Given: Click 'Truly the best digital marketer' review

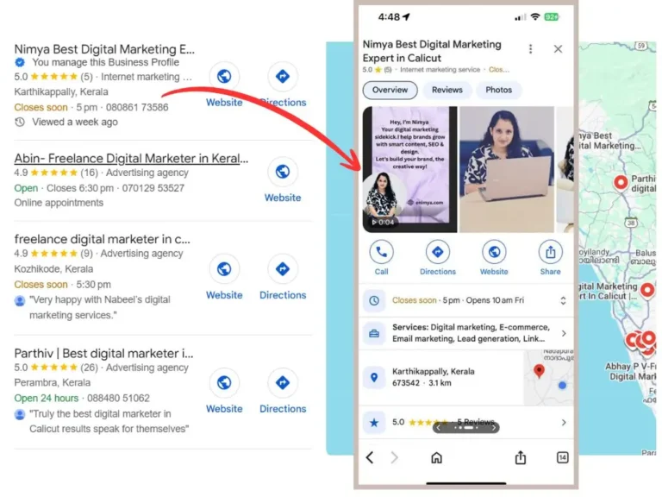Looking at the screenshot, I should (109, 421).
